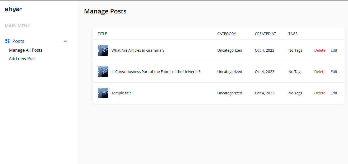348x164 pixels.
Task: Click the ehya logo
Action: pos(13,9)
